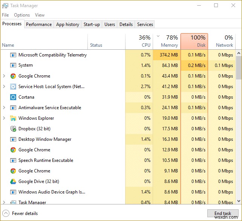Screen dimensions: 242x221
Task: Switch to the Performance tab
Action: 39,24
